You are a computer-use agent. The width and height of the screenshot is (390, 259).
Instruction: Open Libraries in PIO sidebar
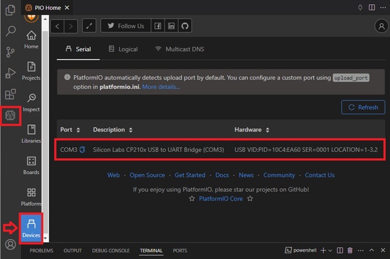coord(31,134)
